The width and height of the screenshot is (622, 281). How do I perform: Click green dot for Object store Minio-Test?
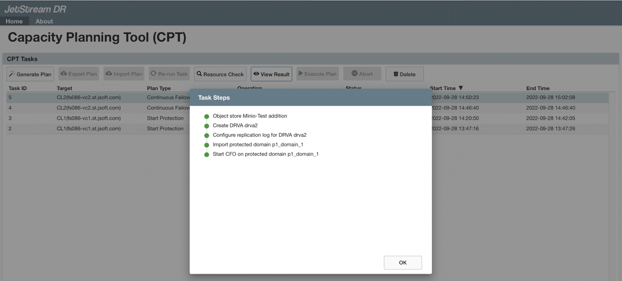pyautogui.click(x=207, y=116)
